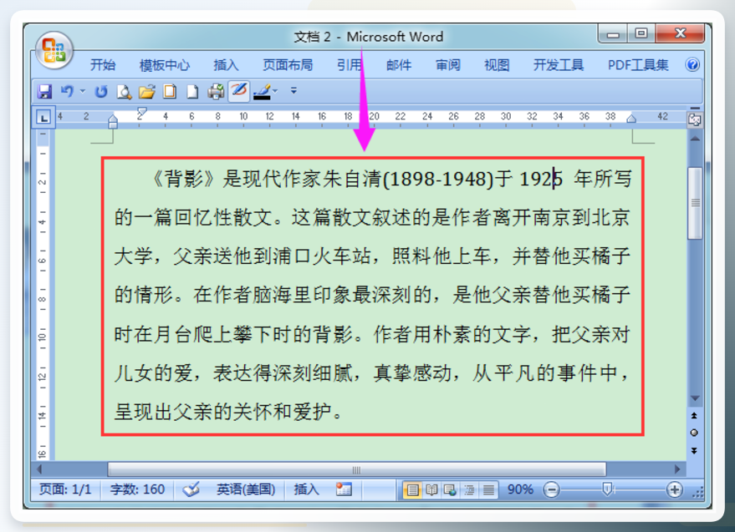Change language via 英语(美国)
This screenshot has width=735, height=532.
tap(246, 489)
